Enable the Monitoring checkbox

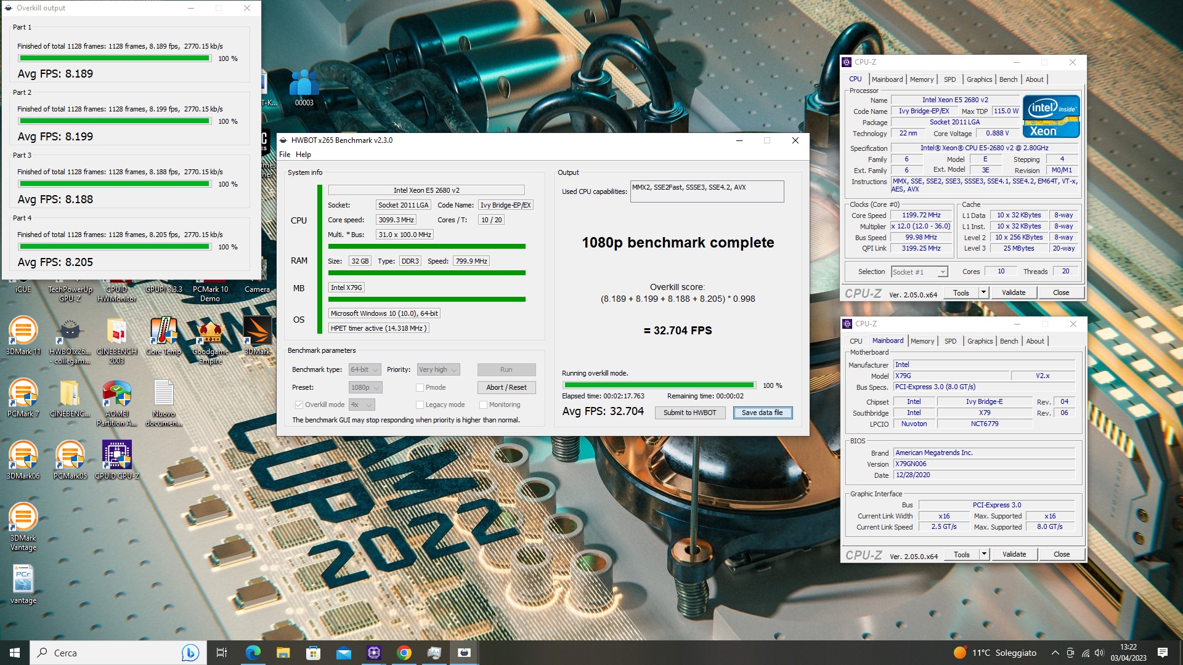pos(483,405)
